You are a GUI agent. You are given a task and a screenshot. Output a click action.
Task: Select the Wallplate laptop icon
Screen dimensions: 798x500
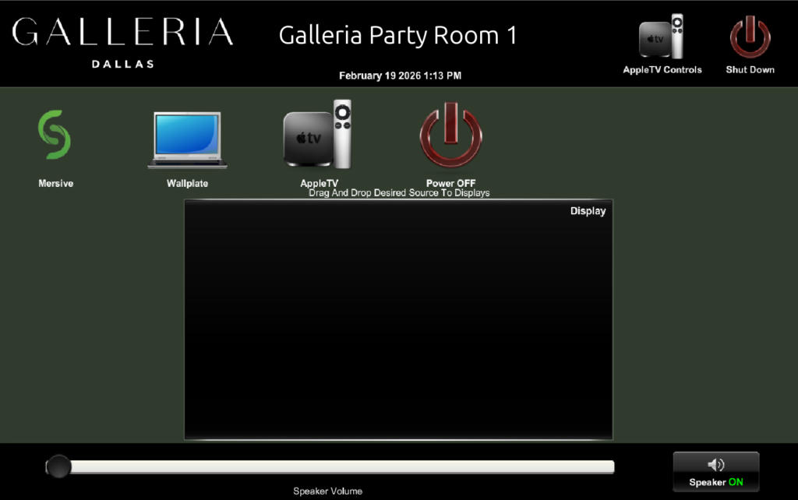(x=187, y=140)
